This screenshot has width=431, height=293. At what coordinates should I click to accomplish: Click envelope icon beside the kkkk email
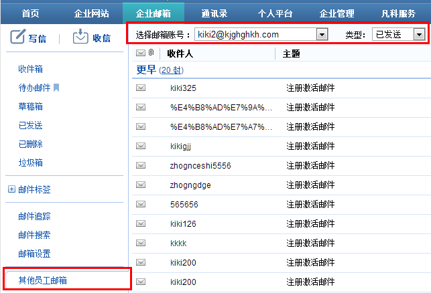point(141,243)
